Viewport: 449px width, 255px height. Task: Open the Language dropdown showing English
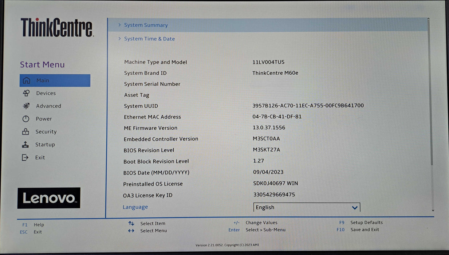pos(307,207)
